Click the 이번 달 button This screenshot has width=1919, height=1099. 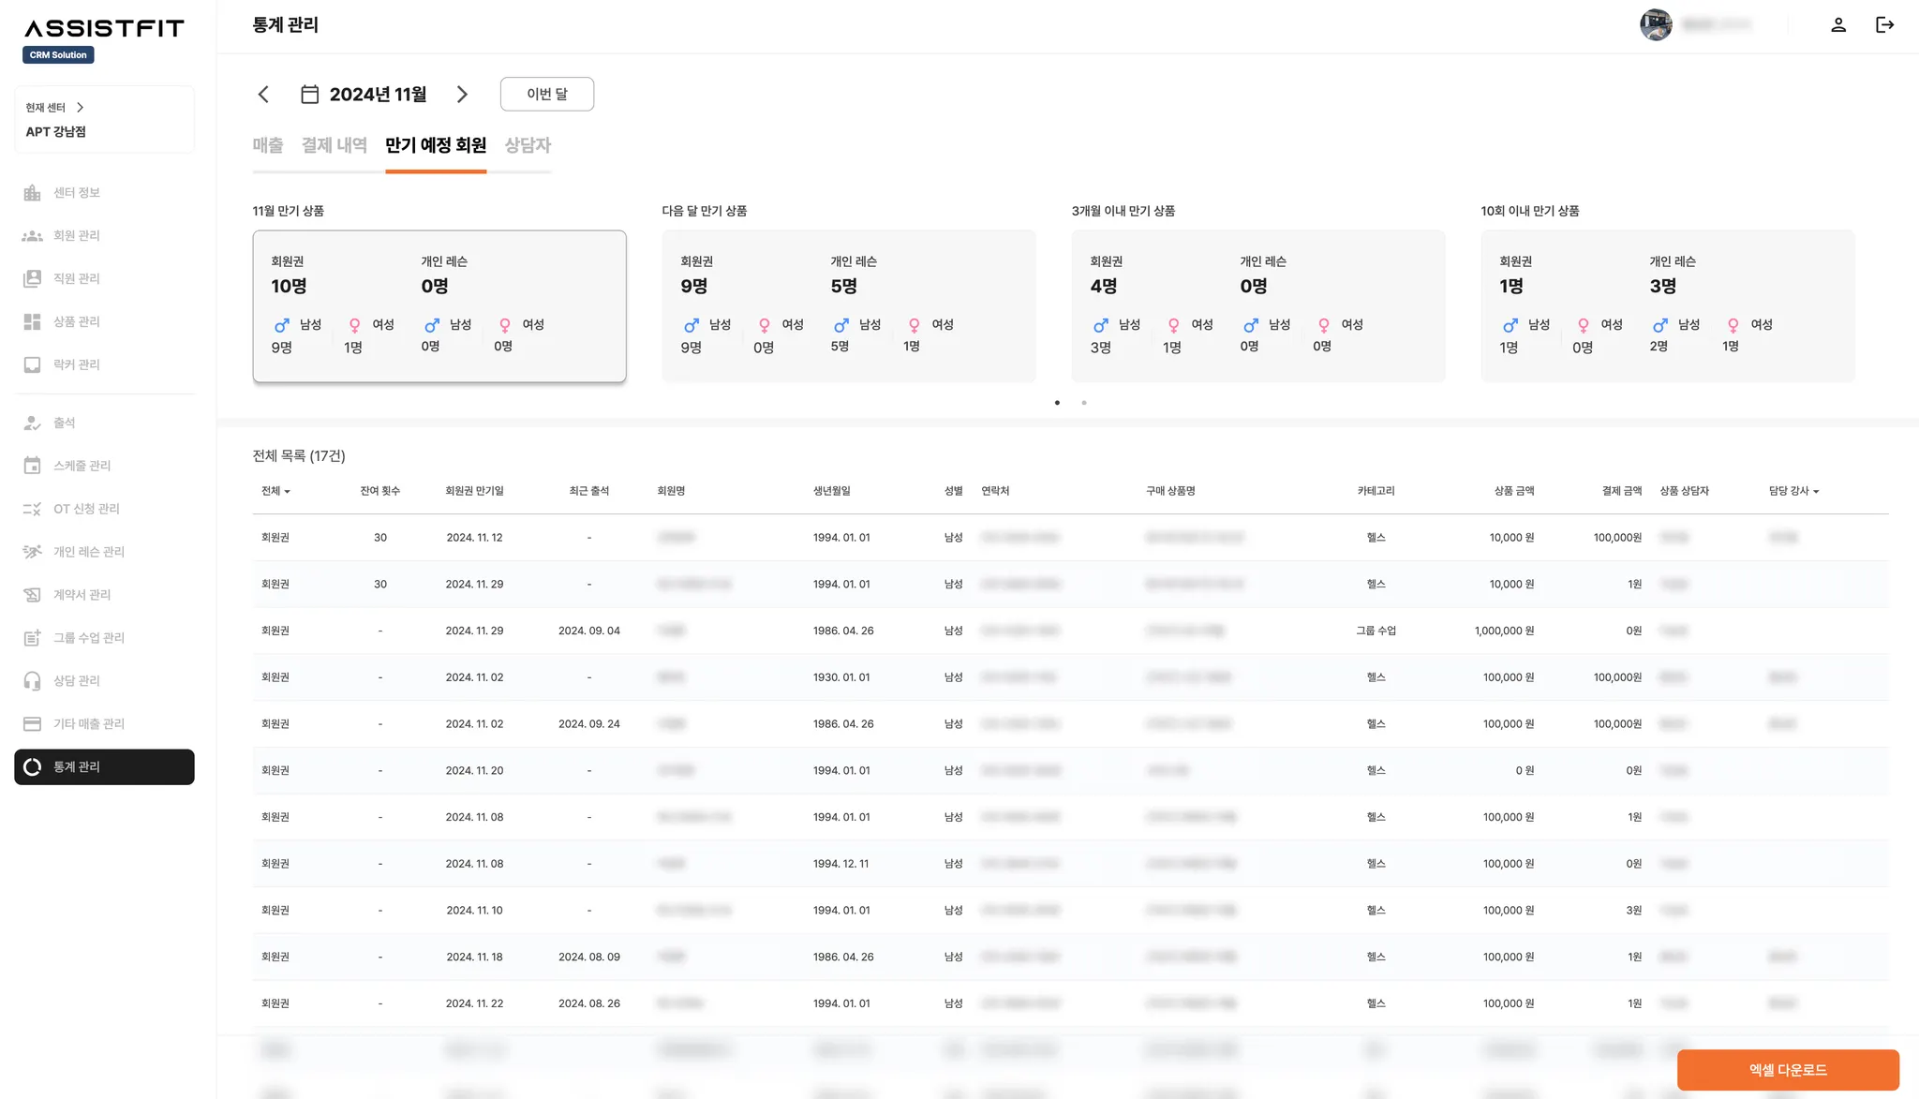pyautogui.click(x=546, y=95)
